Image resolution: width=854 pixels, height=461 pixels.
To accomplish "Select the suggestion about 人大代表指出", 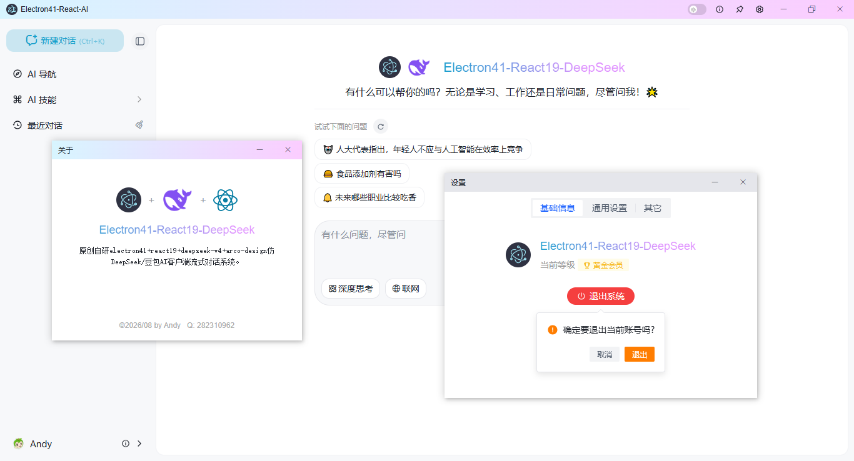I will pyautogui.click(x=423, y=149).
